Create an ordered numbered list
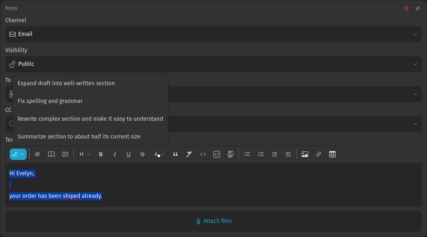 (x=247, y=154)
